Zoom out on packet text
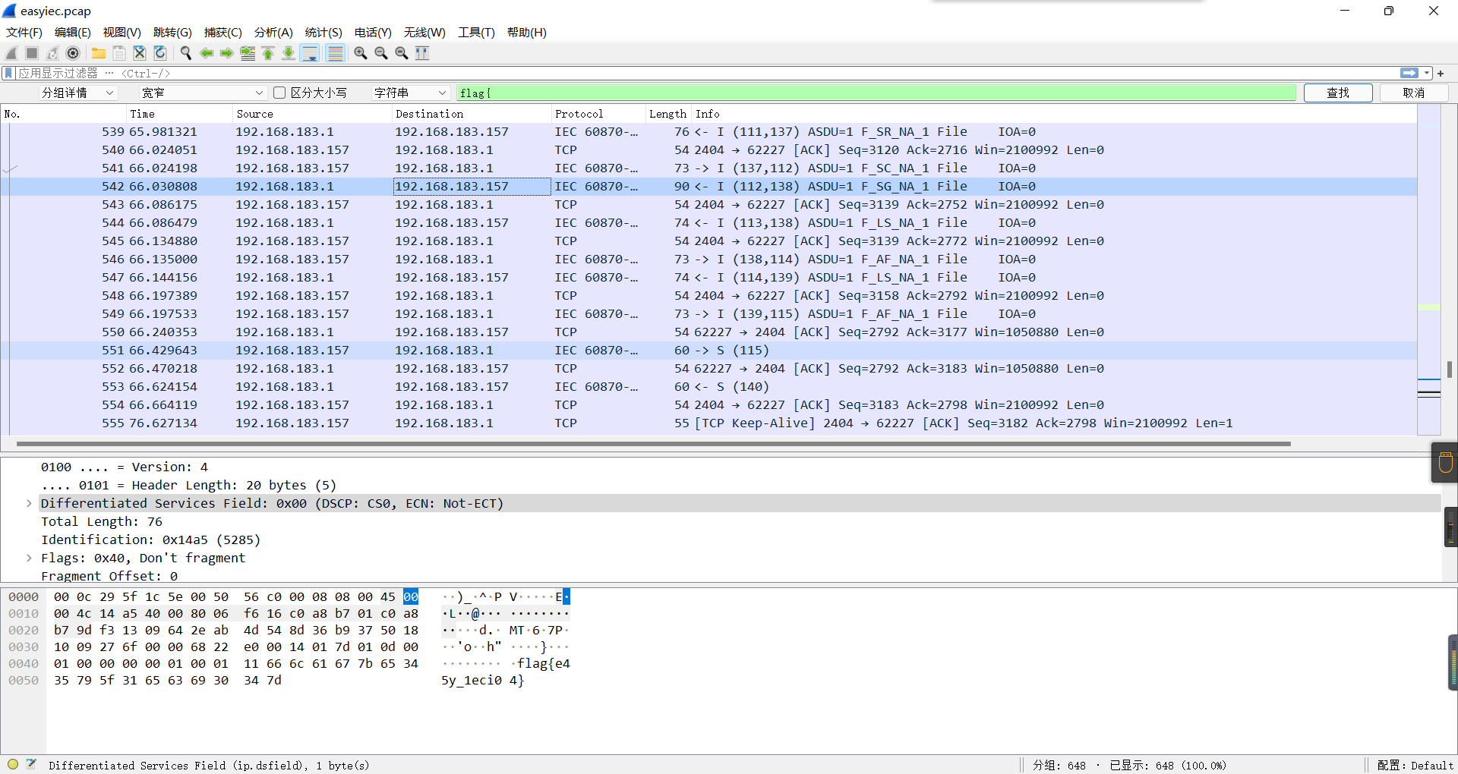Viewport: 1458px width, 774px height. coord(381,53)
